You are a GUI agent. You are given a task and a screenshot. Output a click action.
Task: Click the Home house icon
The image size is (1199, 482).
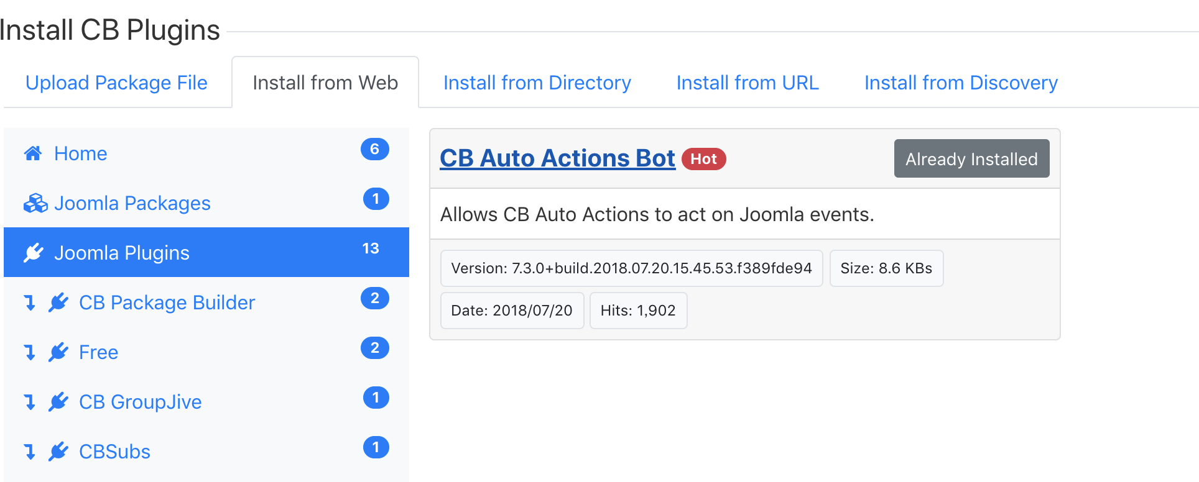(33, 153)
